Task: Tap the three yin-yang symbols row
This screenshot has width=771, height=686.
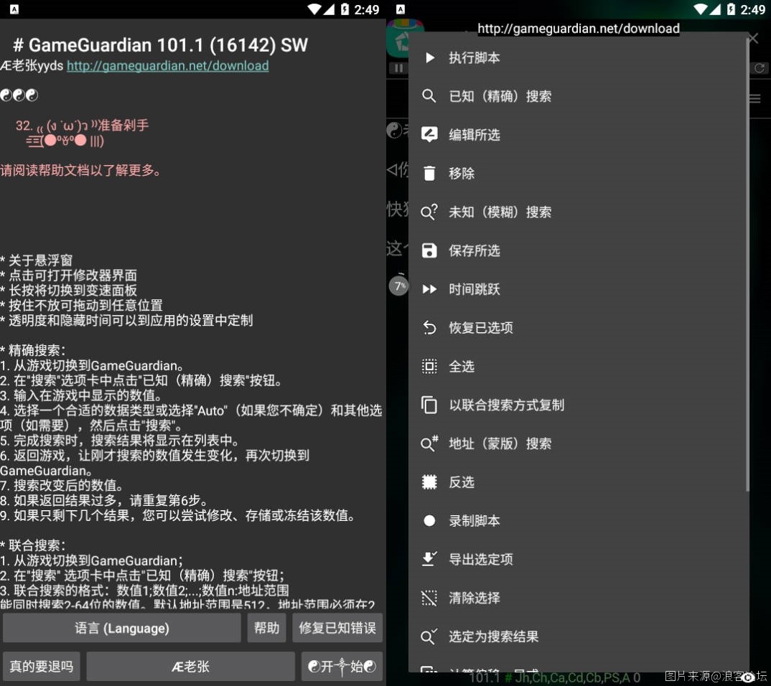Action: (x=19, y=95)
